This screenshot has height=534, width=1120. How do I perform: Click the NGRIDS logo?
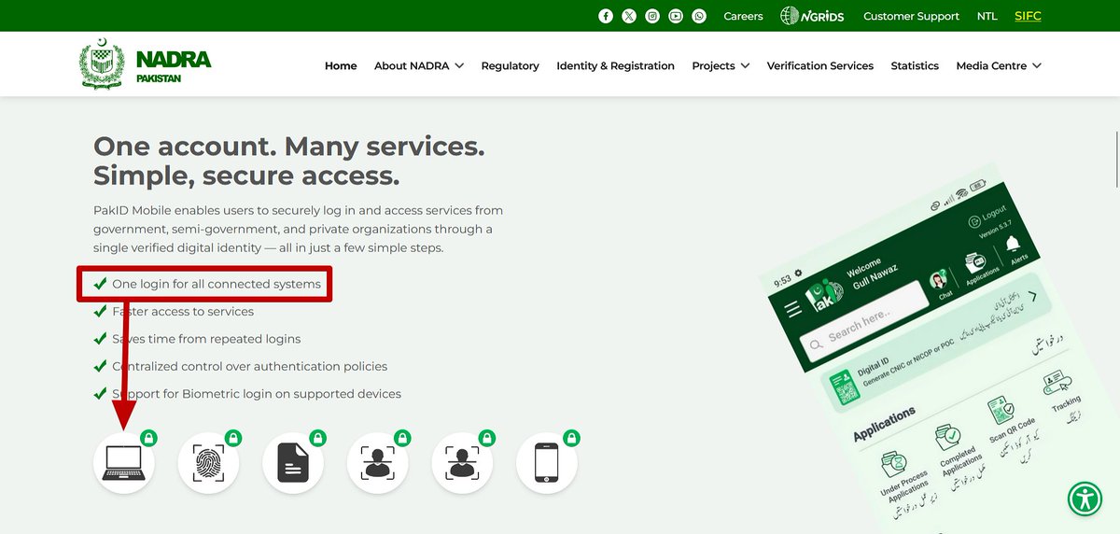pyautogui.click(x=813, y=16)
